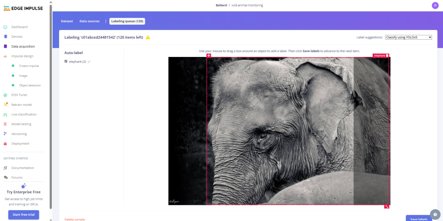Open Documentation link

23,168
